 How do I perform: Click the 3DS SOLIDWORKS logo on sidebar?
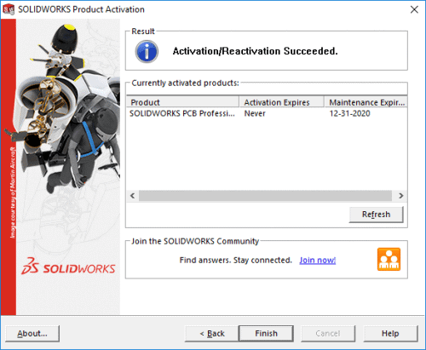[68, 266]
